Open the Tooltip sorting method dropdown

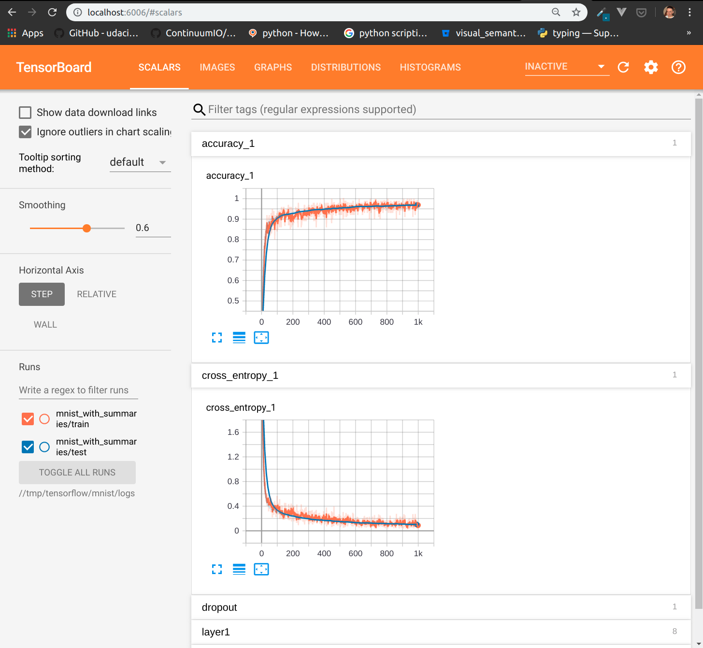[140, 162]
